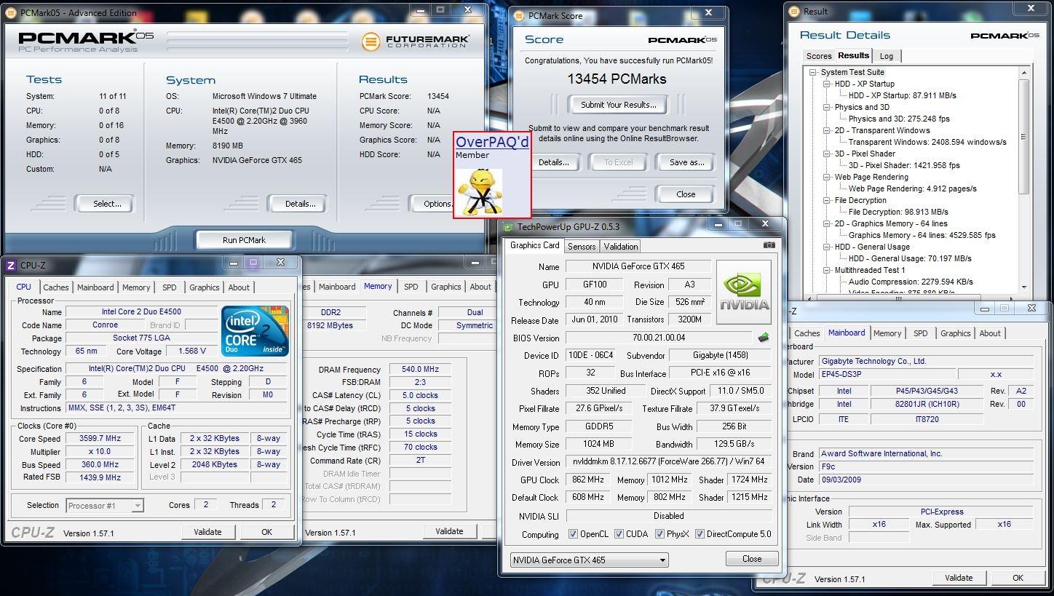Click the GPU-Z title bar icon

509,227
